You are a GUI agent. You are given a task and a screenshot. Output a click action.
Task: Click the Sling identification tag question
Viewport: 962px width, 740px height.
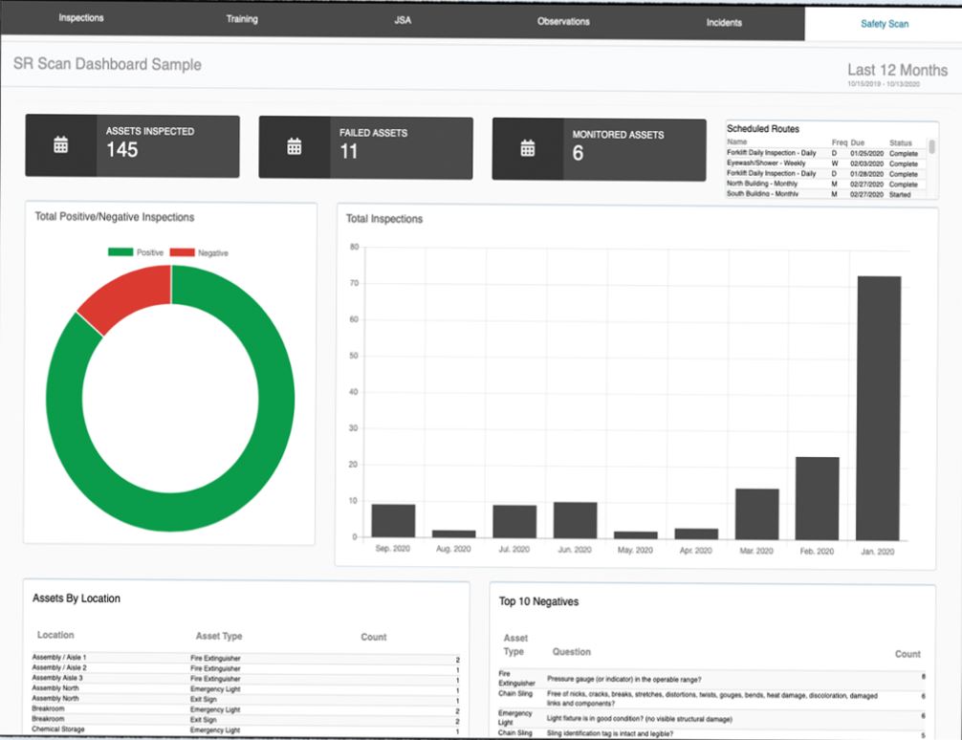[x=610, y=733]
